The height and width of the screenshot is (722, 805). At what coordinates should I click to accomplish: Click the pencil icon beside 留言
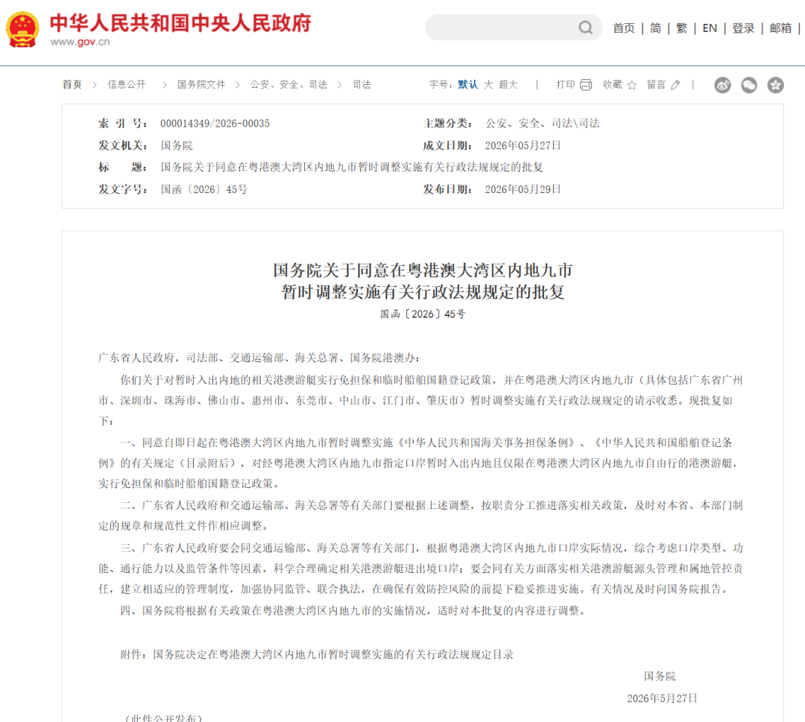point(675,85)
